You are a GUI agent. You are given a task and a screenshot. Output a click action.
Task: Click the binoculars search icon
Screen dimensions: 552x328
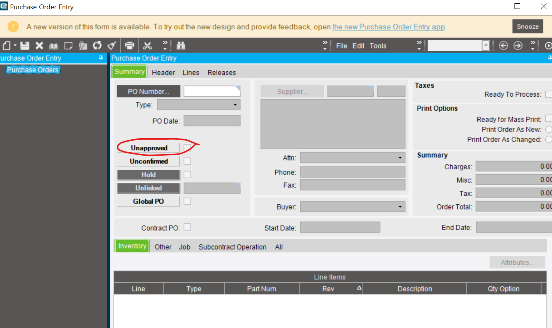coord(181,46)
